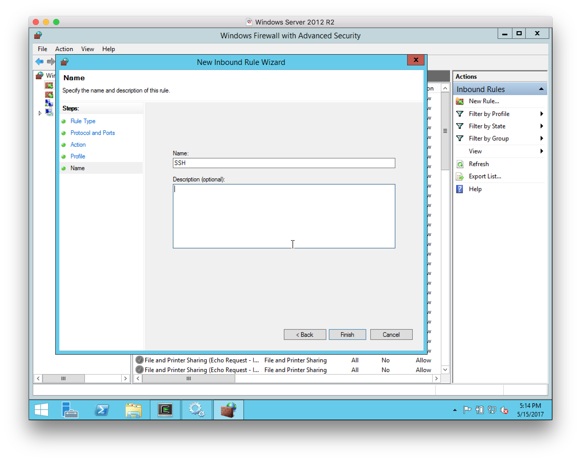
Task: Click the forward arrow in the toolbar
Action: click(51, 62)
